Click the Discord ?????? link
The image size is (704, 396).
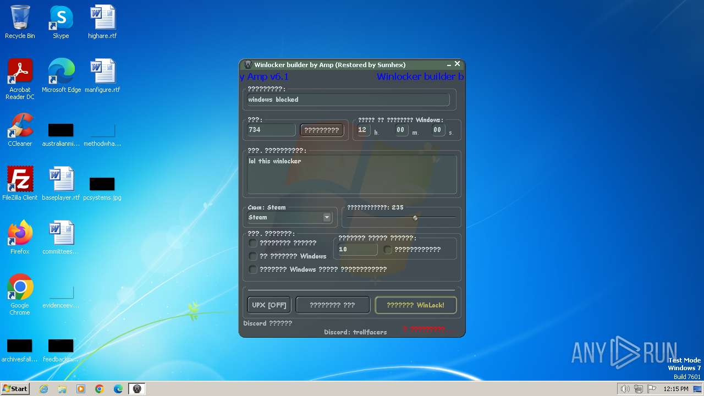[268, 323]
